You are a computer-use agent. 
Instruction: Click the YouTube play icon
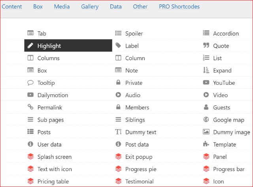(x=206, y=82)
